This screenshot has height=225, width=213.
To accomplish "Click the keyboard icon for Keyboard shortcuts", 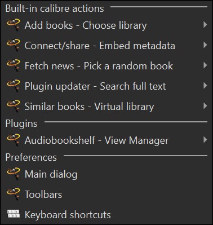I will 14,214.
